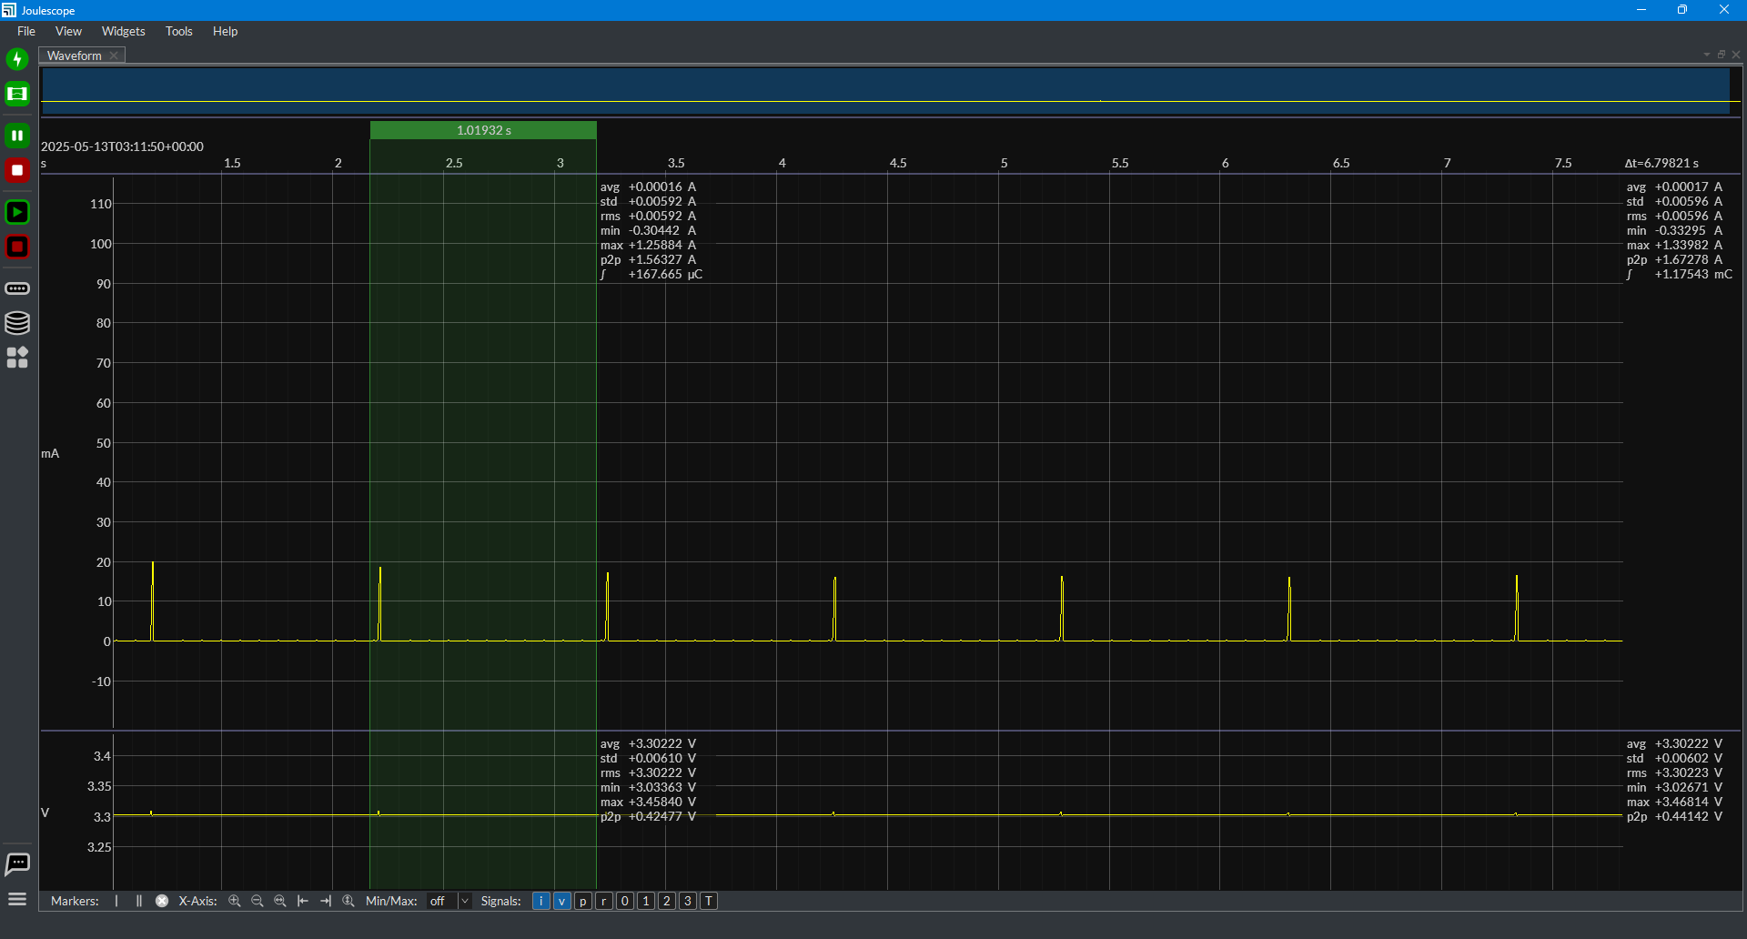Click the 1.01932 s marker region header

[x=483, y=130]
